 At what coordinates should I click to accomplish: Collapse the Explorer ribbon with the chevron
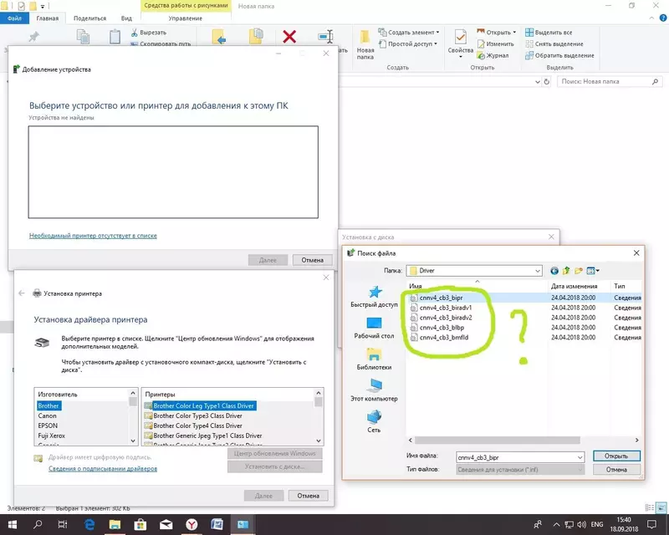pyautogui.click(x=651, y=18)
